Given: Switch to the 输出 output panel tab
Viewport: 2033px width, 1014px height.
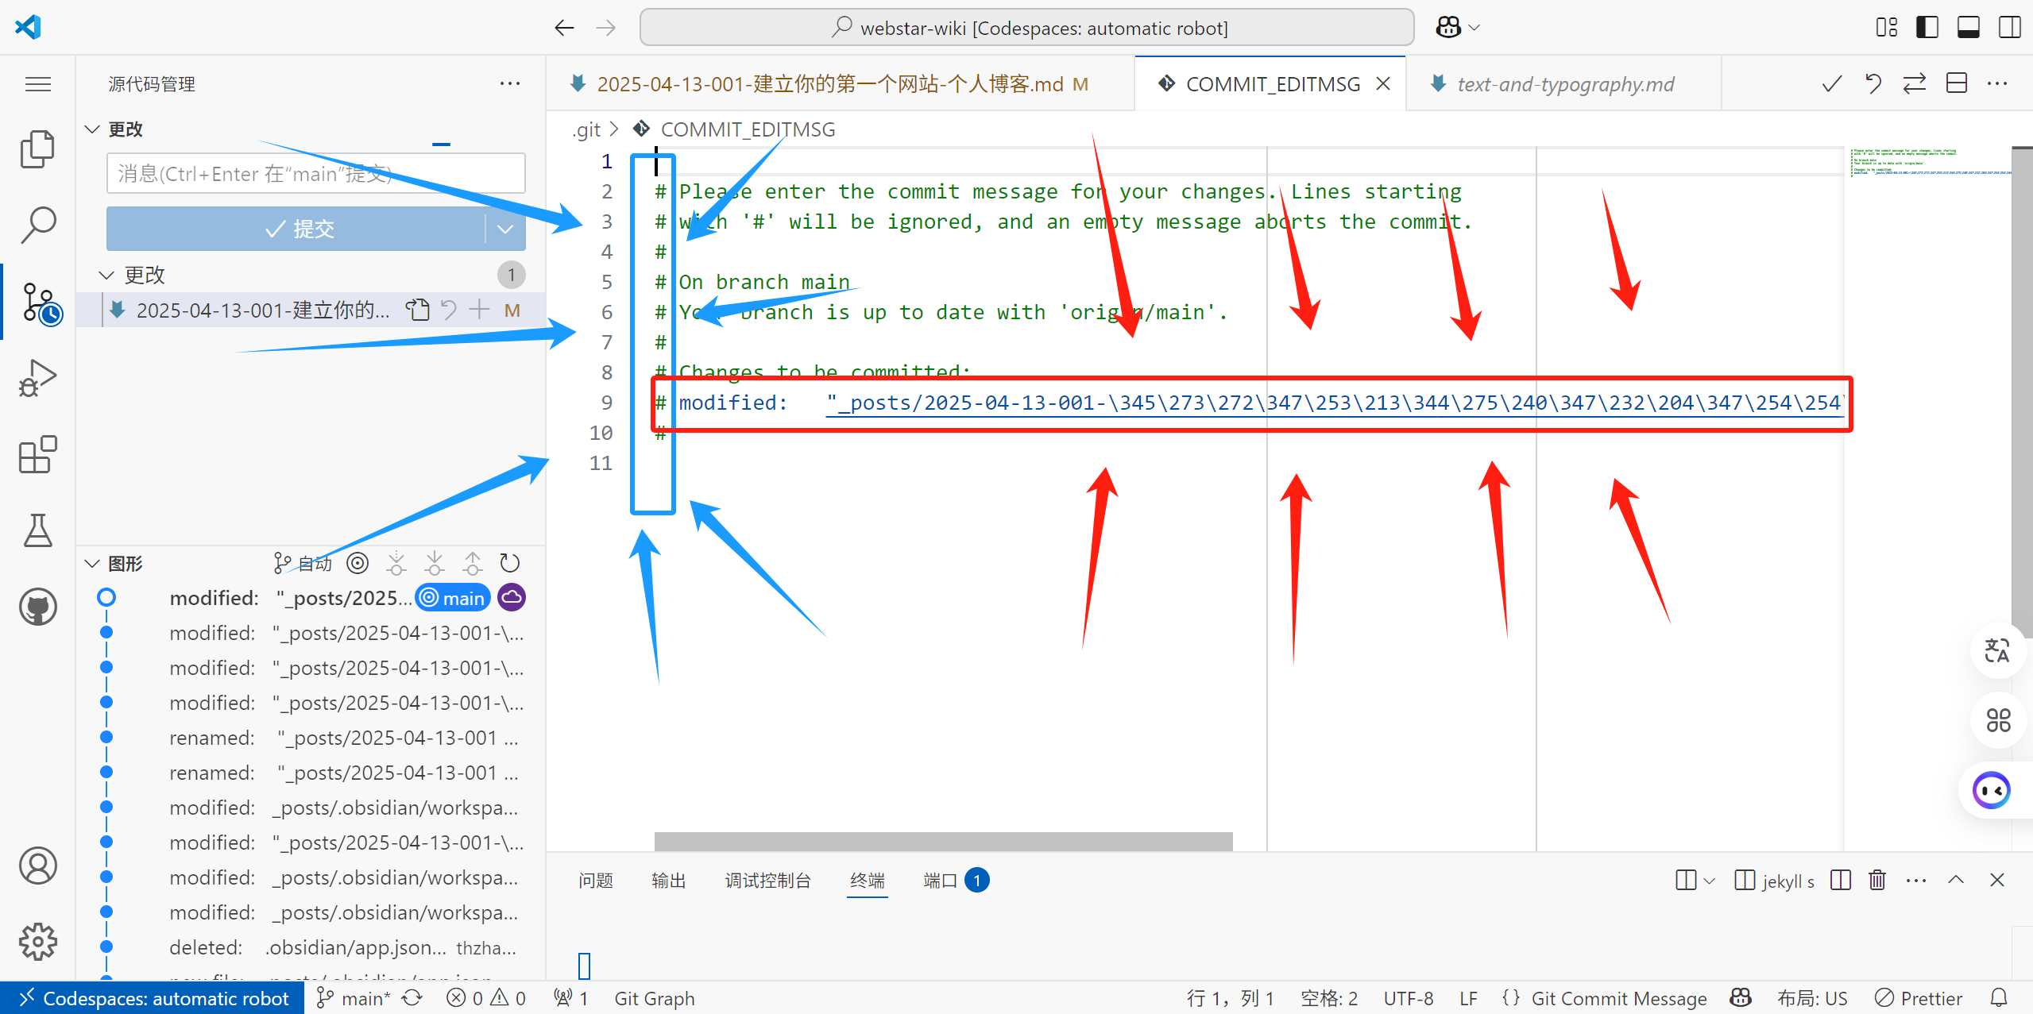Looking at the screenshot, I should click(668, 880).
